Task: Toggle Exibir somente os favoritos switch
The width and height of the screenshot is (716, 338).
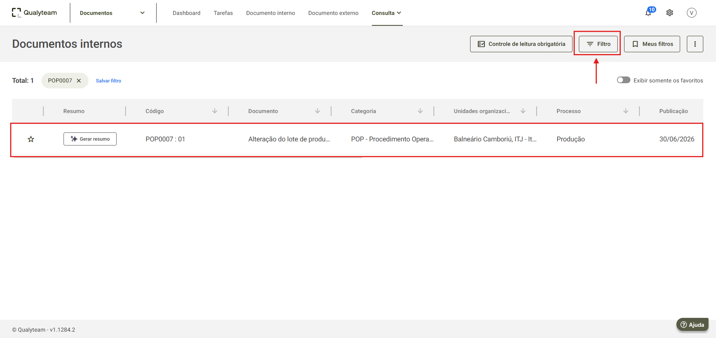Action: [623, 80]
